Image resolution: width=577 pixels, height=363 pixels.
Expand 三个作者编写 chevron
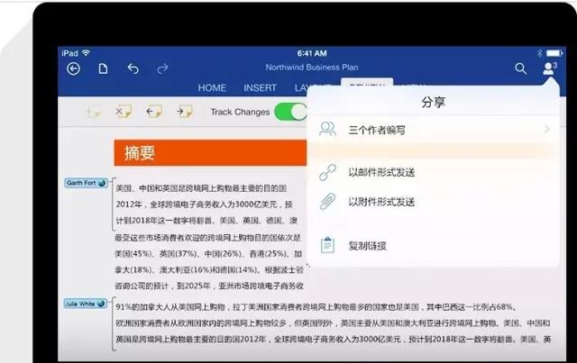(547, 129)
